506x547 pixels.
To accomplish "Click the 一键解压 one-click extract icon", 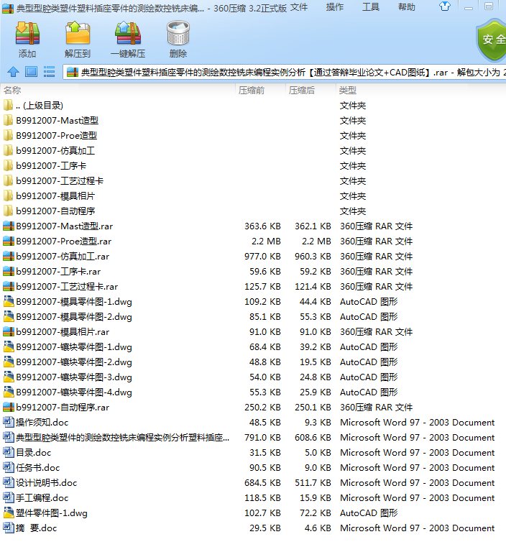I will [x=128, y=33].
